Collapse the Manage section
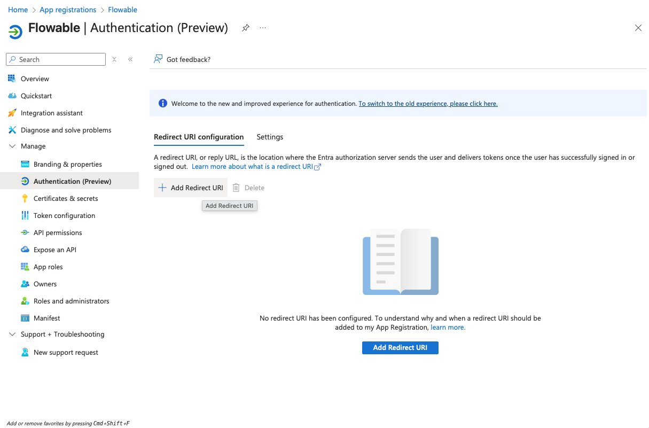The height and width of the screenshot is (428, 649). (x=12, y=146)
